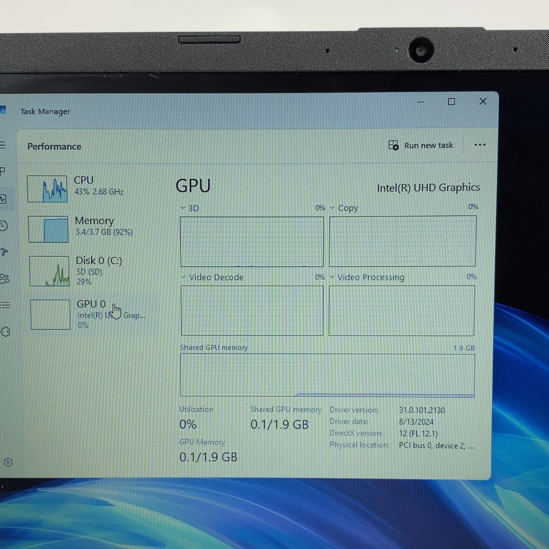Select the Memory performance entry
Screen dimensions: 549x549
tap(88, 229)
